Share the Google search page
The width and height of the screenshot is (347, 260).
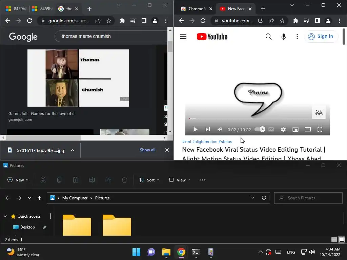pyautogui.click(x=98, y=21)
